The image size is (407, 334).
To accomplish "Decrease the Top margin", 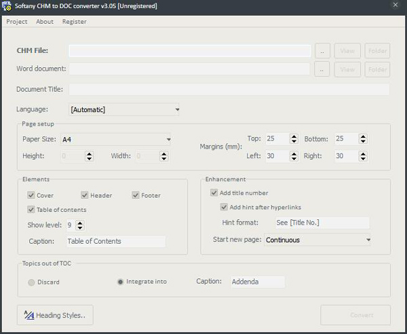I will click(x=294, y=141).
